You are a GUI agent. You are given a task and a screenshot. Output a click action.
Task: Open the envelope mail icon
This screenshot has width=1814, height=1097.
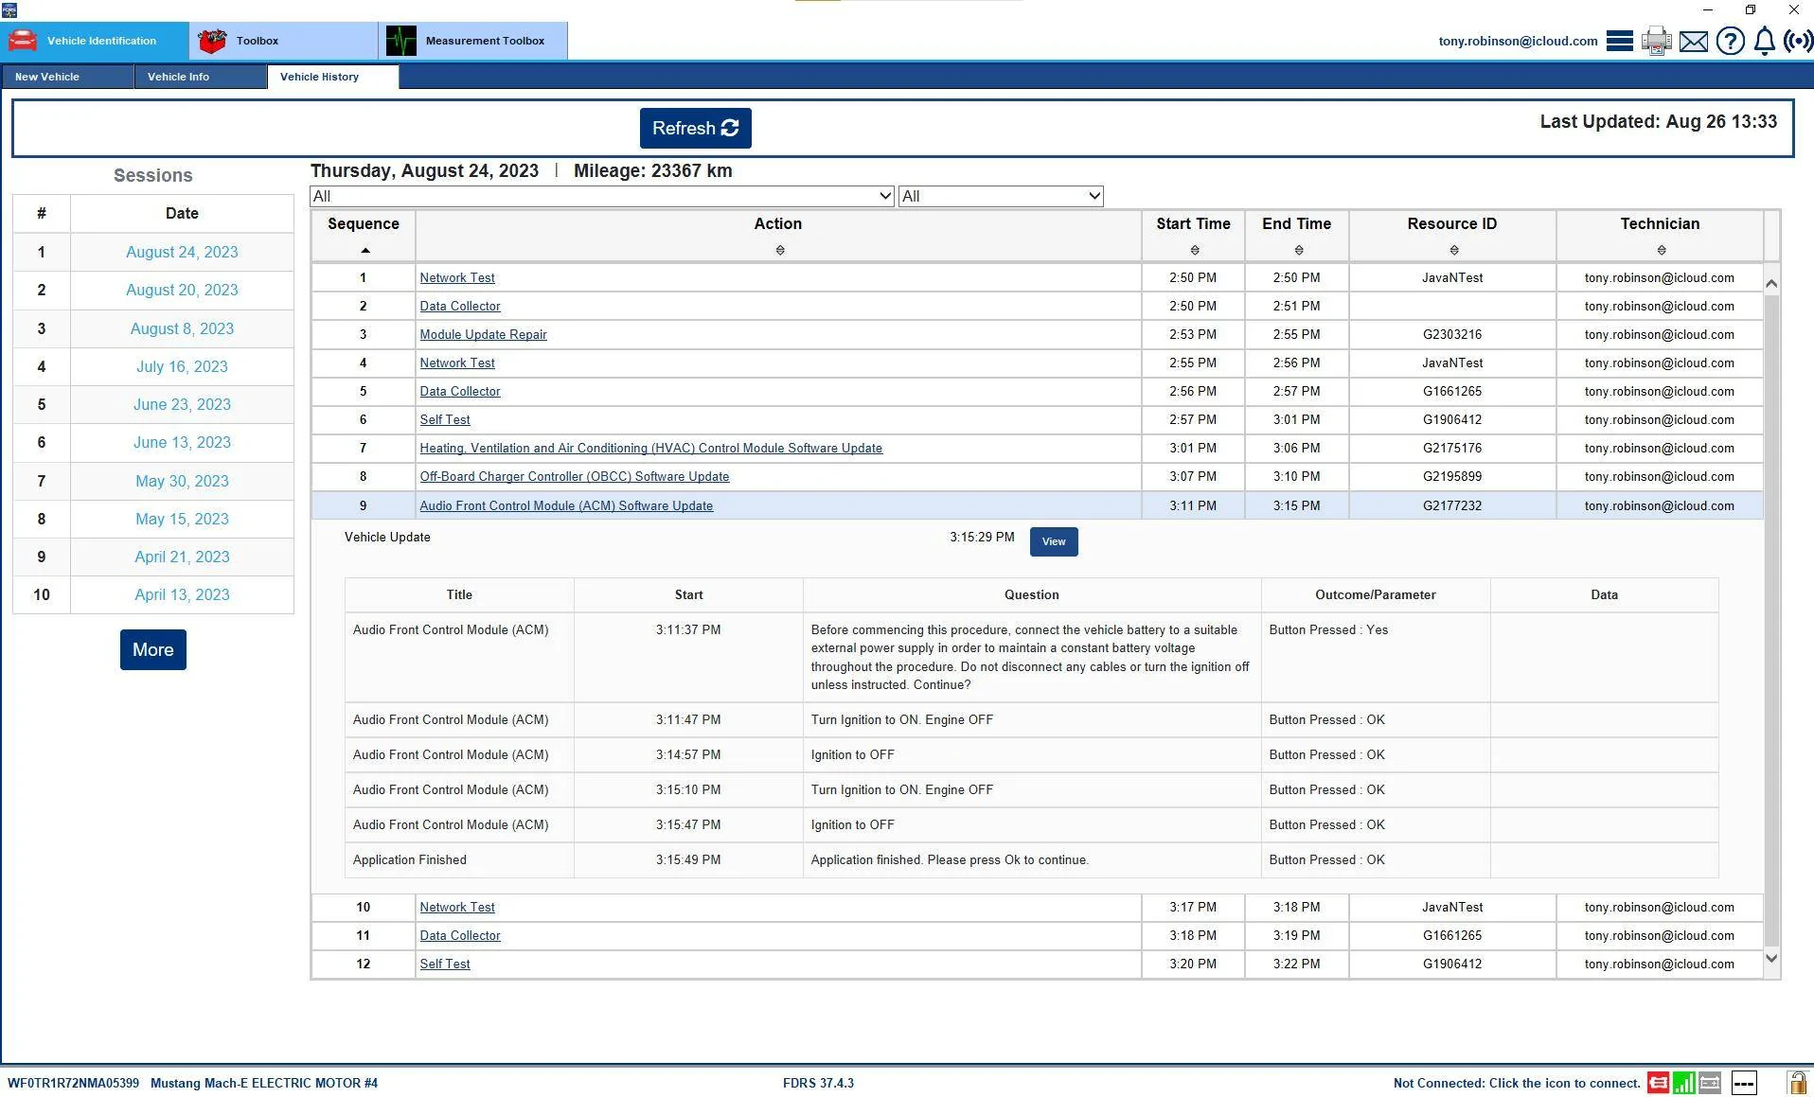(1693, 42)
